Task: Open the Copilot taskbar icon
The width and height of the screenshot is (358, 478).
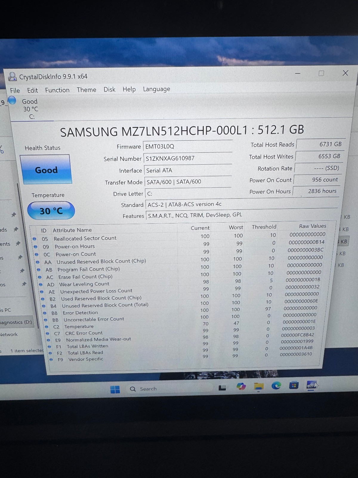Action: click(x=241, y=387)
